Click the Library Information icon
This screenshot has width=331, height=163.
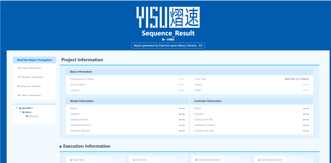(x=19, y=95)
